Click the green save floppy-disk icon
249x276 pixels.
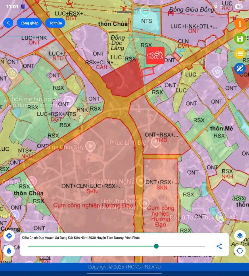pos(240,39)
